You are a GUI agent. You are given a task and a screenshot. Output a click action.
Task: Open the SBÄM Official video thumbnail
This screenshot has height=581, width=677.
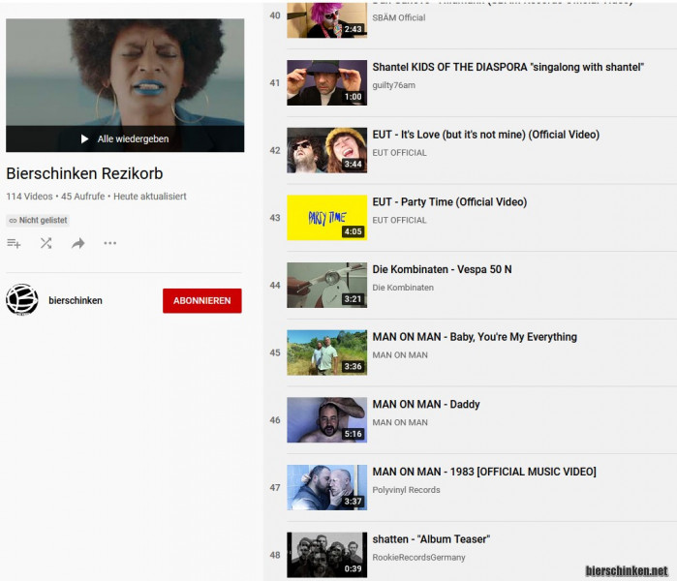click(326, 20)
